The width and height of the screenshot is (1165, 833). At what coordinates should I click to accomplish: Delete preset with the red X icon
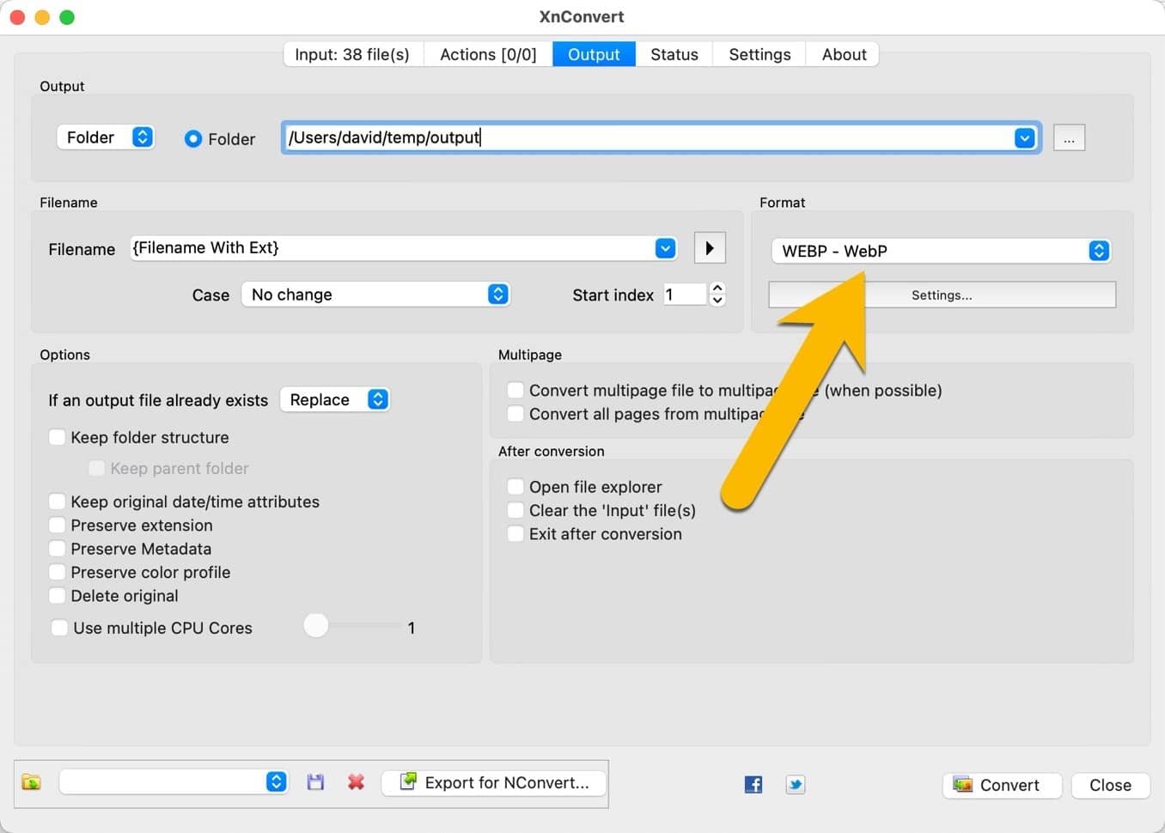(356, 782)
